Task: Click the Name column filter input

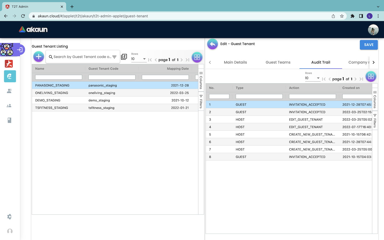Action: coord(59,77)
